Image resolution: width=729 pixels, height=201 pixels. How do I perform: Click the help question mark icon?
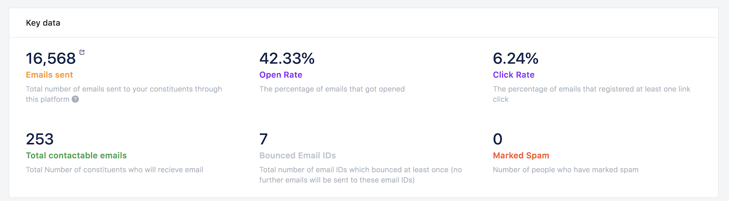click(75, 99)
